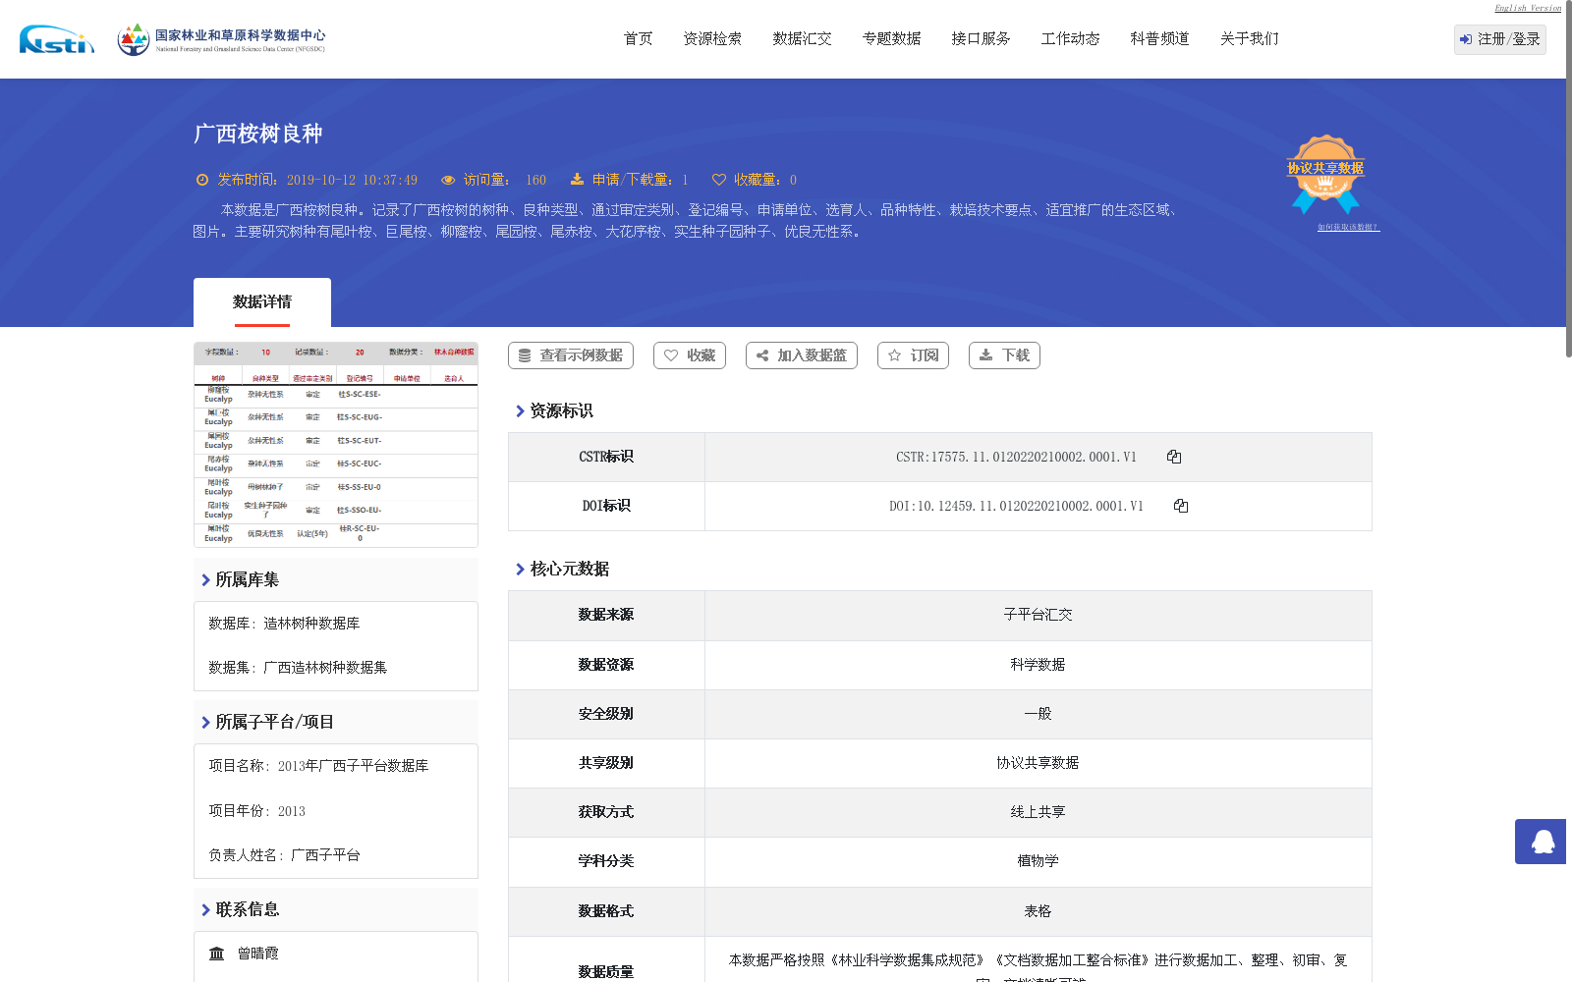Select the 数据详情 tab
This screenshot has width=1572, height=982.
click(262, 302)
